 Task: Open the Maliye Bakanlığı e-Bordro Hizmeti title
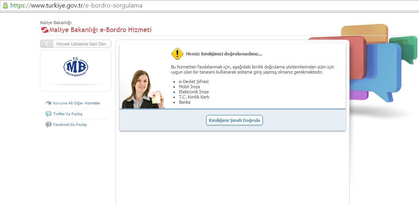[x=100, y=30]
